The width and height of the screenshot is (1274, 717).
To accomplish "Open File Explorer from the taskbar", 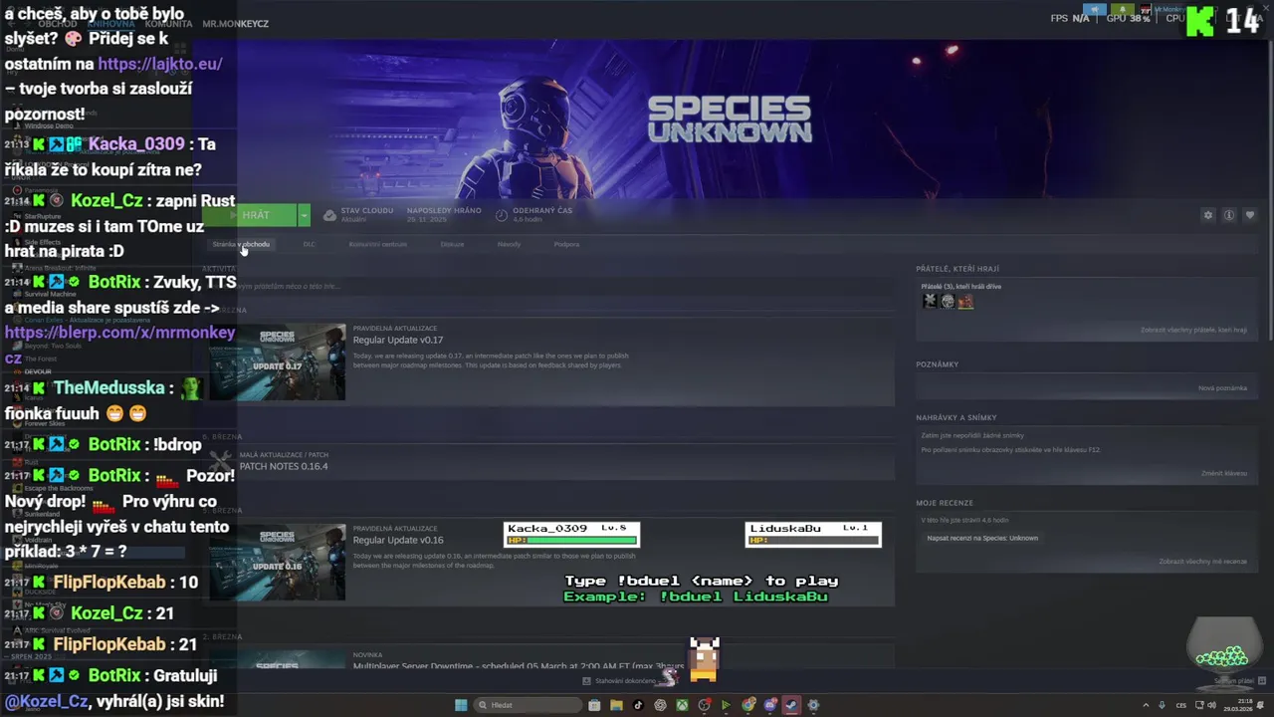I will [x=616, y=705].
